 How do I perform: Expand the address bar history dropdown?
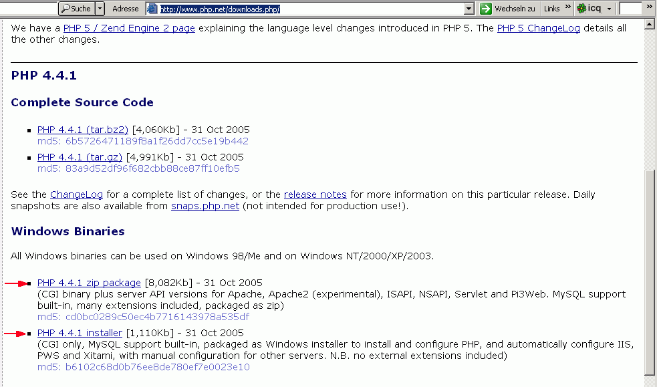coord(469,9)
